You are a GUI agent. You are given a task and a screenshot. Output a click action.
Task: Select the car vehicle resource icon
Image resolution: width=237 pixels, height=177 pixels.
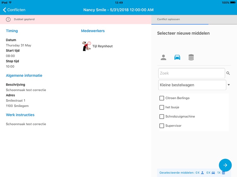pyautogui.click(x=177, y=57)
